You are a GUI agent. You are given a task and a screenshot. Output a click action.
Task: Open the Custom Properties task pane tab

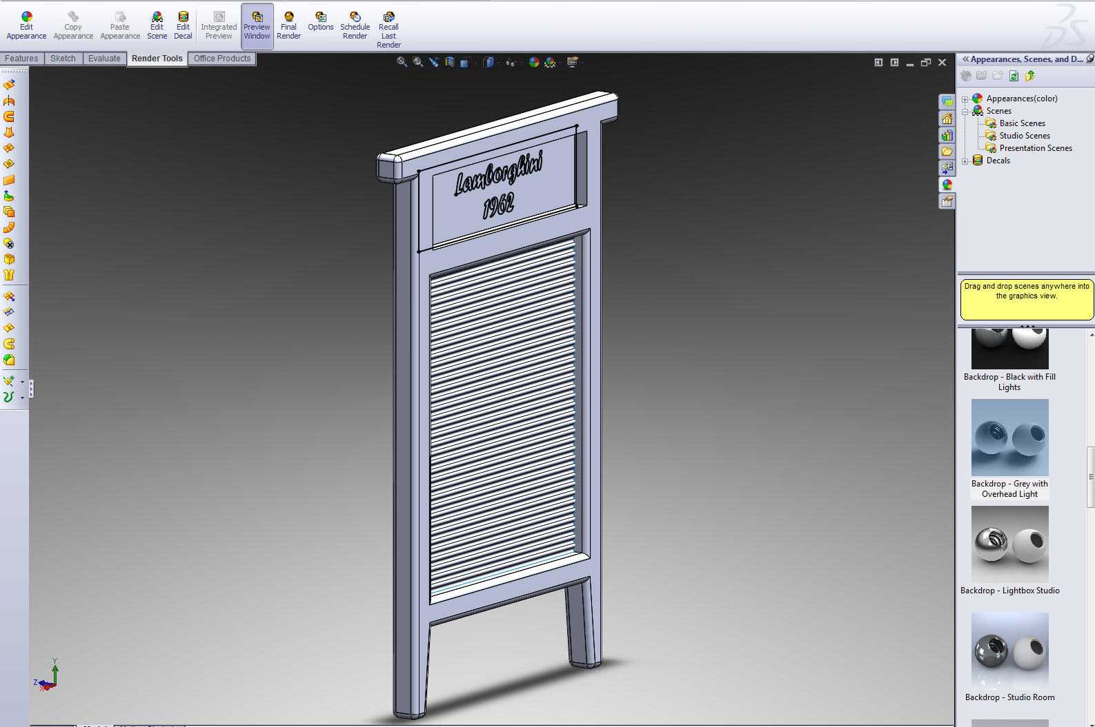[x=947, y=201]
